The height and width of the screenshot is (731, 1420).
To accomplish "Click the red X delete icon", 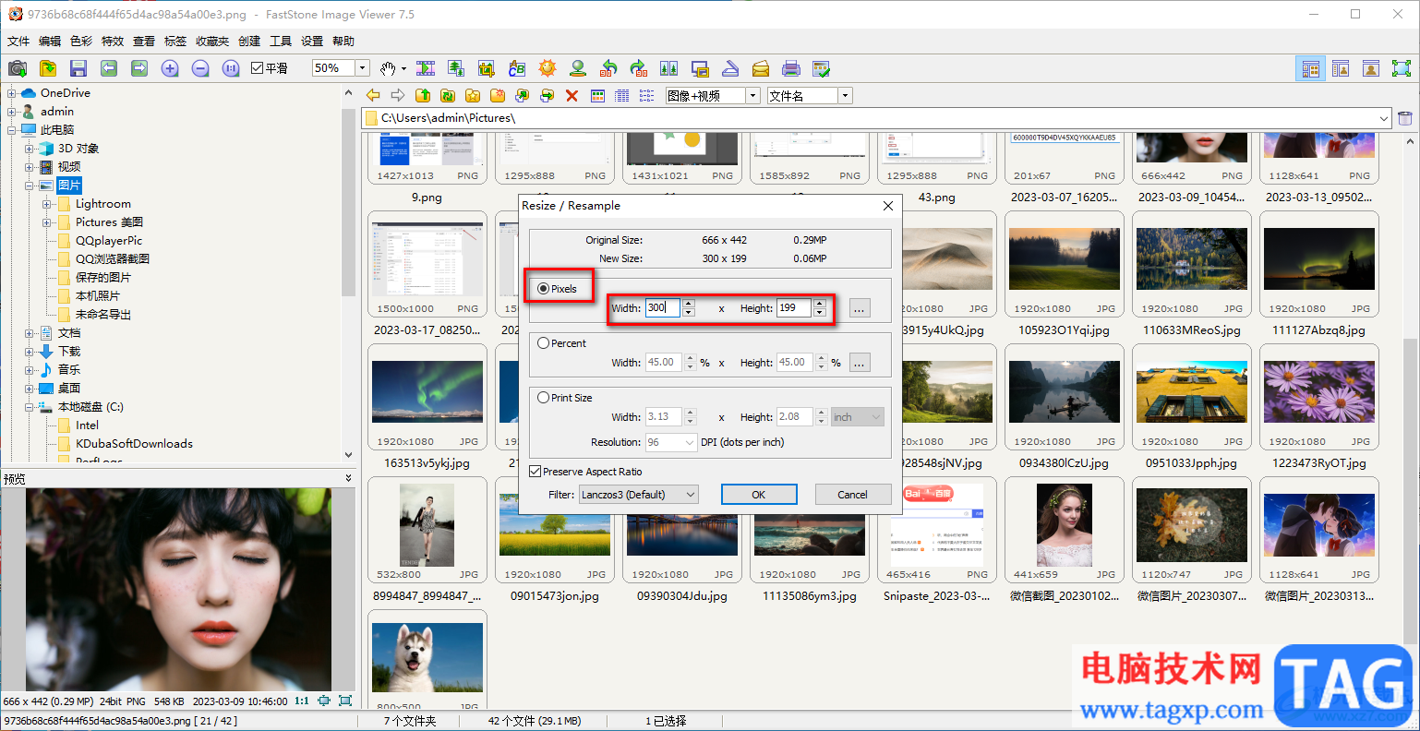I will coord(572,95).
